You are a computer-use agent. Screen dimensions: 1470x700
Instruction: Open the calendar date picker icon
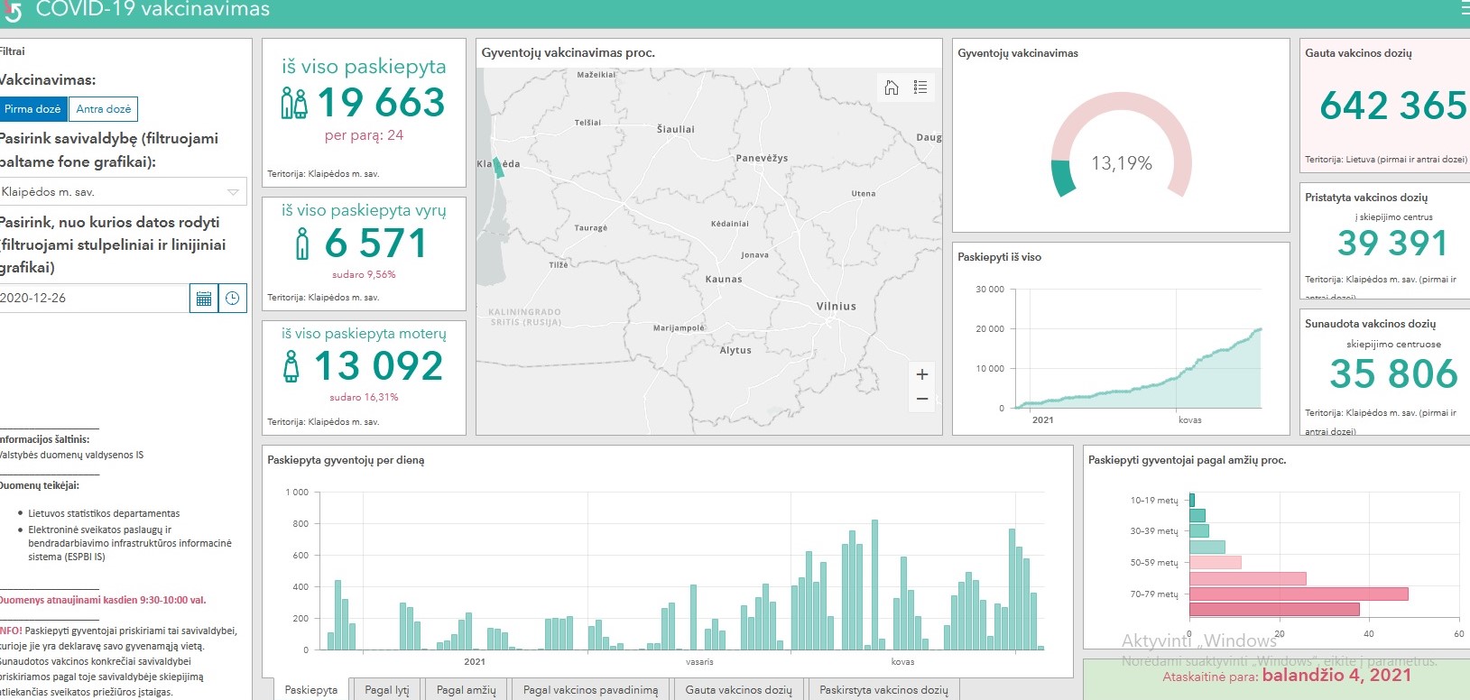click(204, 299)
